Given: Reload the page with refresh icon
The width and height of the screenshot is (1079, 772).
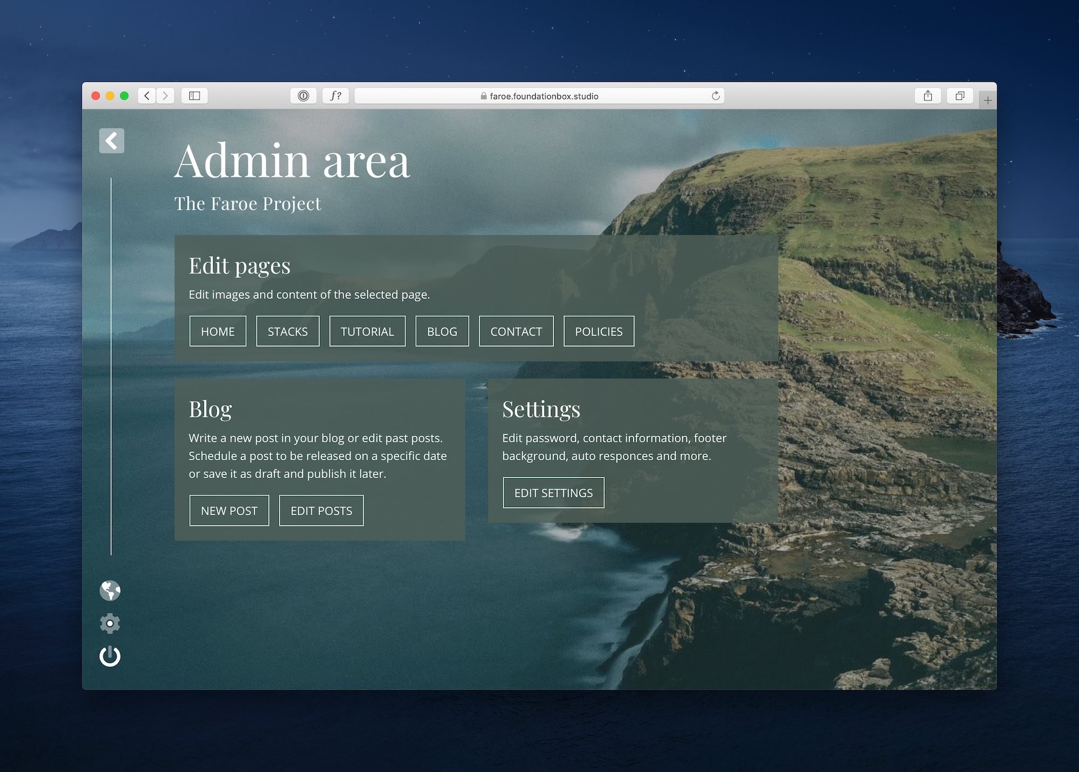Looking at the screenshot, I should [x=715, y=96].
